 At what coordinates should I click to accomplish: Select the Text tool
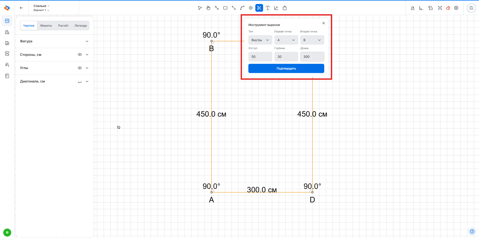(x=268, y=8)
